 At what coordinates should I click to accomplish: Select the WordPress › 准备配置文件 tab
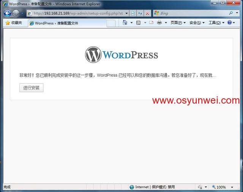pos(68,23)
